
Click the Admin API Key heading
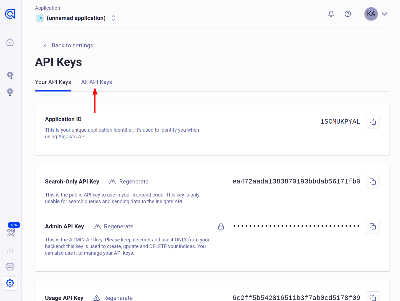(64, 226)
